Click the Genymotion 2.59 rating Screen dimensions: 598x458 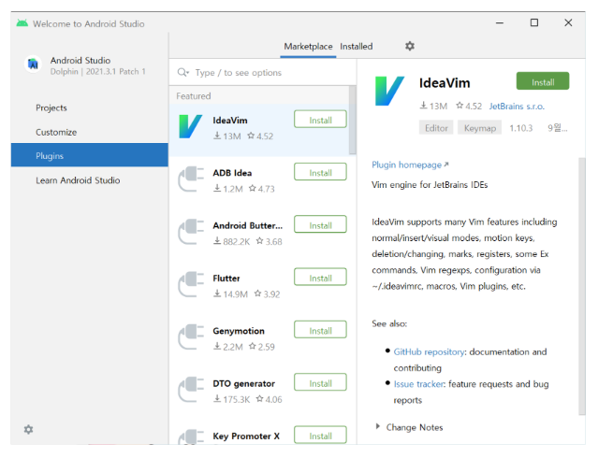click(x=262, y=347)
